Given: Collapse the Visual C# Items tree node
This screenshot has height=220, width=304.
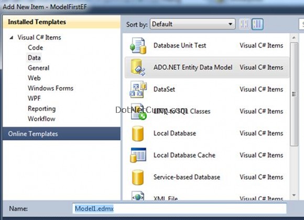Looking at the screenshot, I should click(12, 37).
